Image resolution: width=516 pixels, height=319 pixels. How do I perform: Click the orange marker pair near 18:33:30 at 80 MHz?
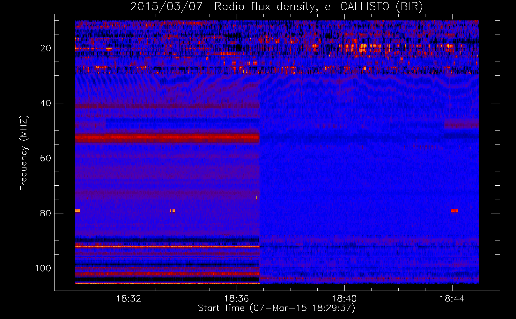(172, 211)
